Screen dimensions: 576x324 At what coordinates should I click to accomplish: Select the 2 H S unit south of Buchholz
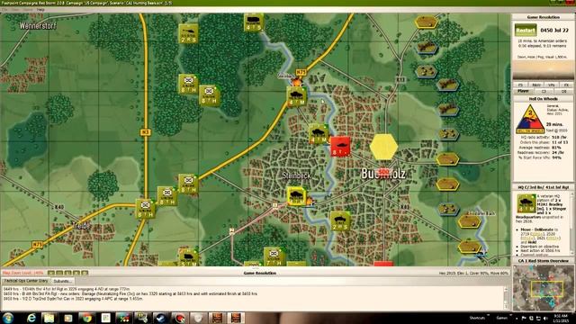point(340,221)
